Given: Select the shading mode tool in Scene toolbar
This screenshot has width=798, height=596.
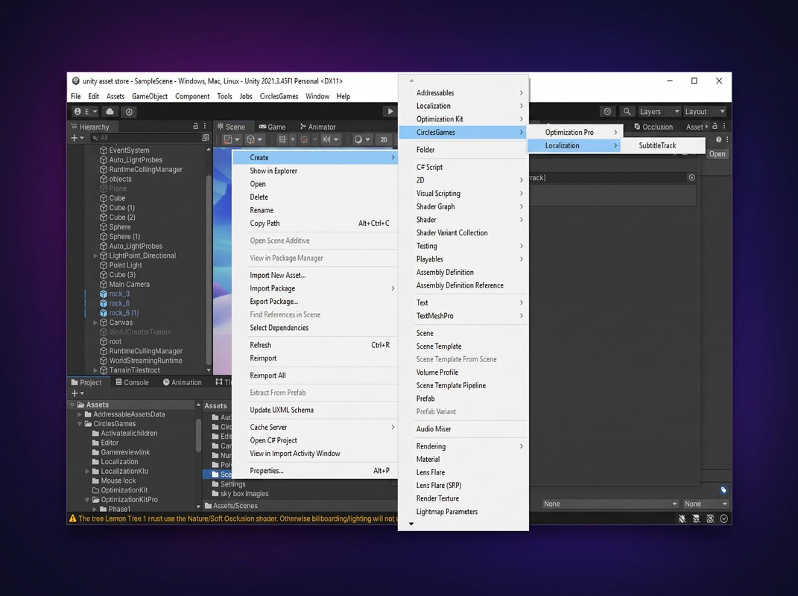Looking at the screenshot, I should click(232, 139).
